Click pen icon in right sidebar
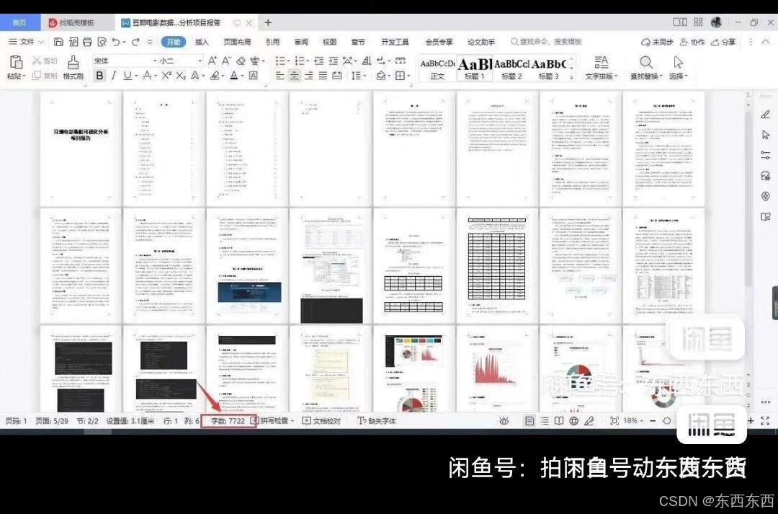 (x=766, y=115)
